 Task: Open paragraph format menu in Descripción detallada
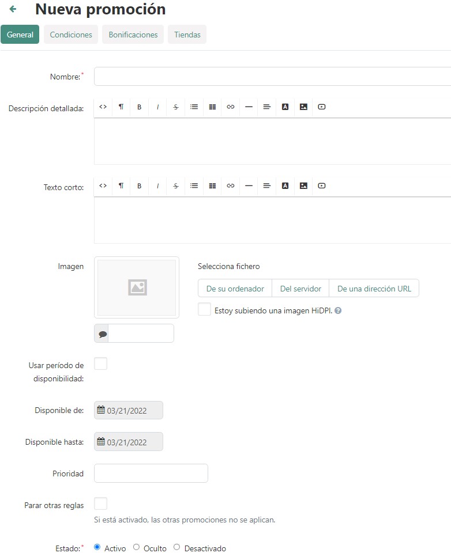click(x=121, y=107)
